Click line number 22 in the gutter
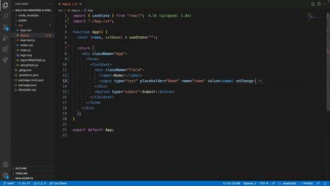 click(64, 130)
